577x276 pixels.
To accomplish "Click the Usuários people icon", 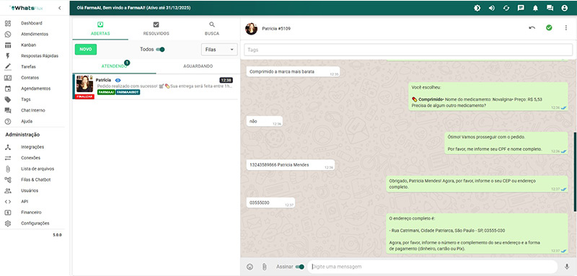I will pyautogui.click(x=8, y=191).
